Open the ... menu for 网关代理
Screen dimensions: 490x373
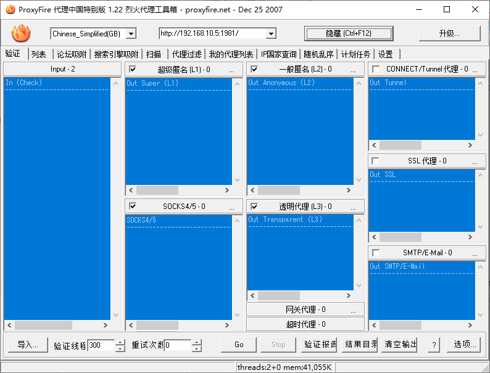(x=353, y=311)
